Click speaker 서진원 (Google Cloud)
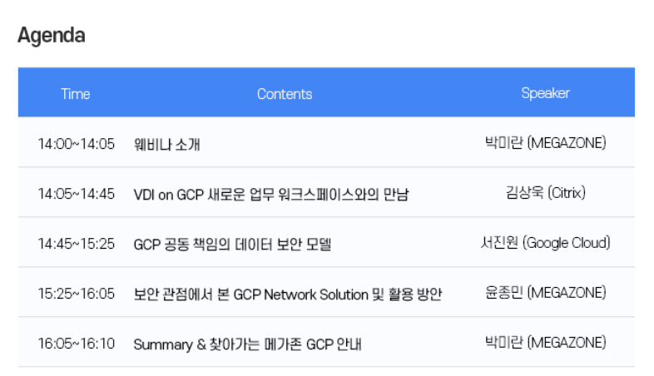The image size is (654, 376). coord(545,243)
